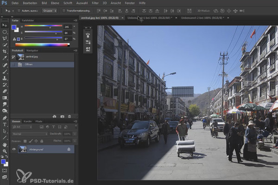The width and height of the screenshot is (278, 185).
Task: Select the Line shape tool
Action: click(x=5, y=138)
